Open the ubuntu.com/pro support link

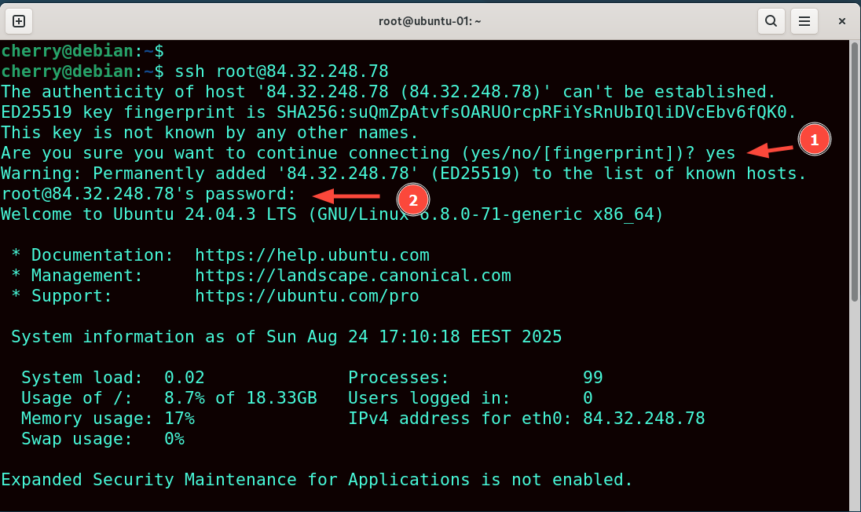pos(306,295)
